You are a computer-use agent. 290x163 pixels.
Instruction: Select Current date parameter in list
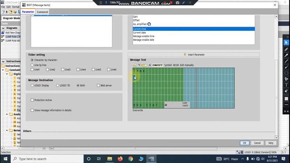click(193, 33)
